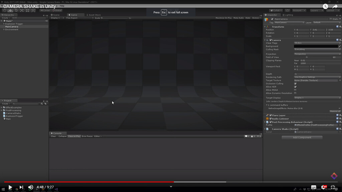Switch to the Scene tab
This screenshot has width=342, height=192.
click(x=56, y=15)
